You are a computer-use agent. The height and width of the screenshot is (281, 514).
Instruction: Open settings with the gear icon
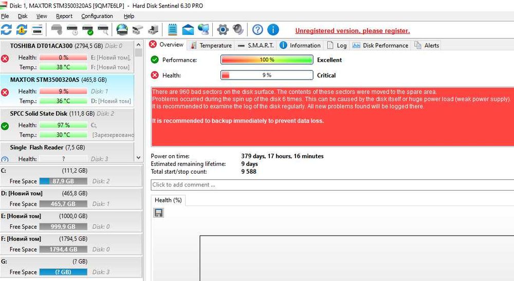pyautogui.click(x=223, y=30)
